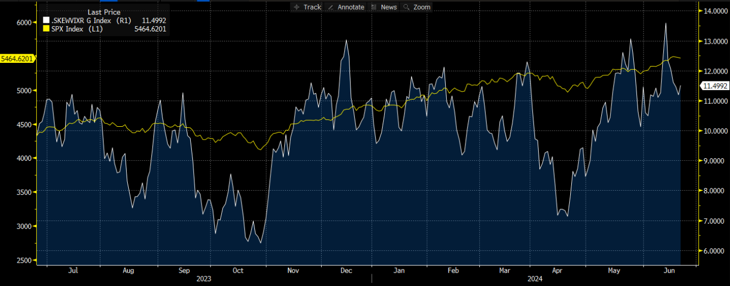Click the 13.0000 right axis label
Viewport: 730px width, 286px height.
715,41
